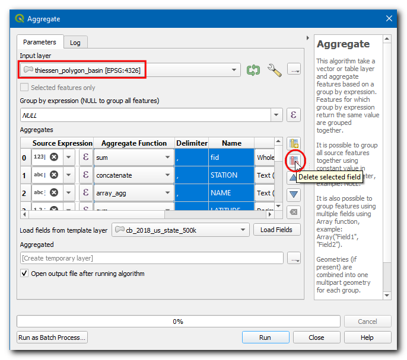Expand the Input layer dropdown
The width and height of the screenshot is (407, 360).
pyautogui.click(x=235, y=70)
